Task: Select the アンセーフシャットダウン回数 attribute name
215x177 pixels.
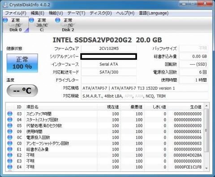Action: (x=47, y=143)
